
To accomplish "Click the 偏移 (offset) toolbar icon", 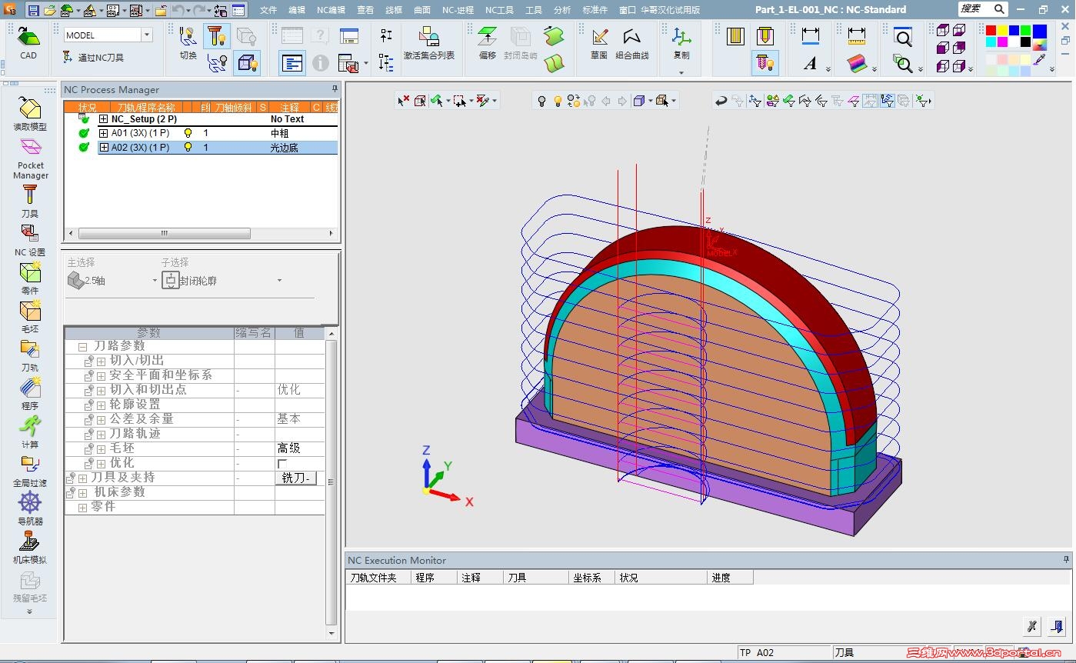I will tap(488, 42).
